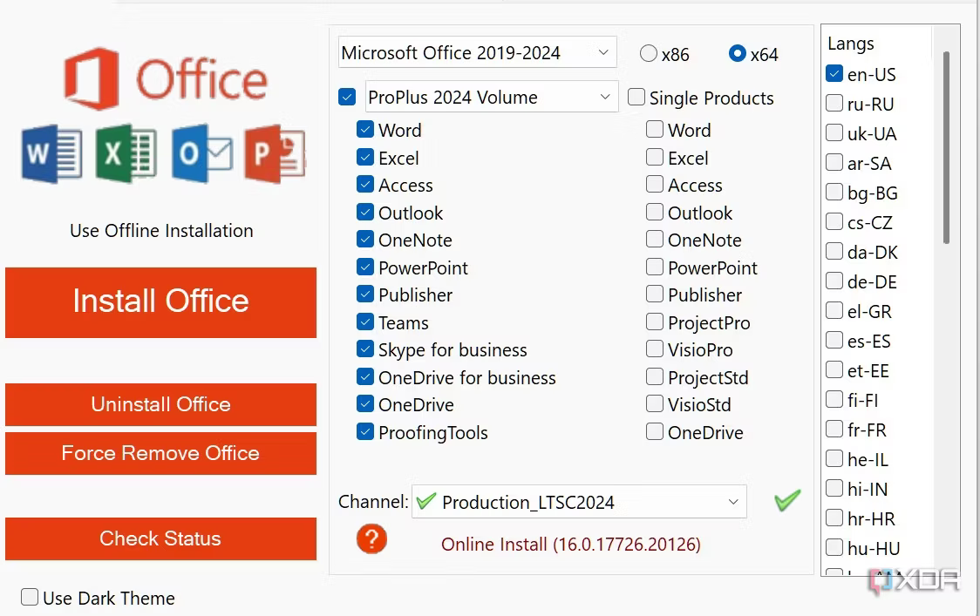Image resolution: width=980 pixels, height=616 pixels.
Task: Click the green checkmark beside Channel dropdown
Action: (x=787, y=500)
